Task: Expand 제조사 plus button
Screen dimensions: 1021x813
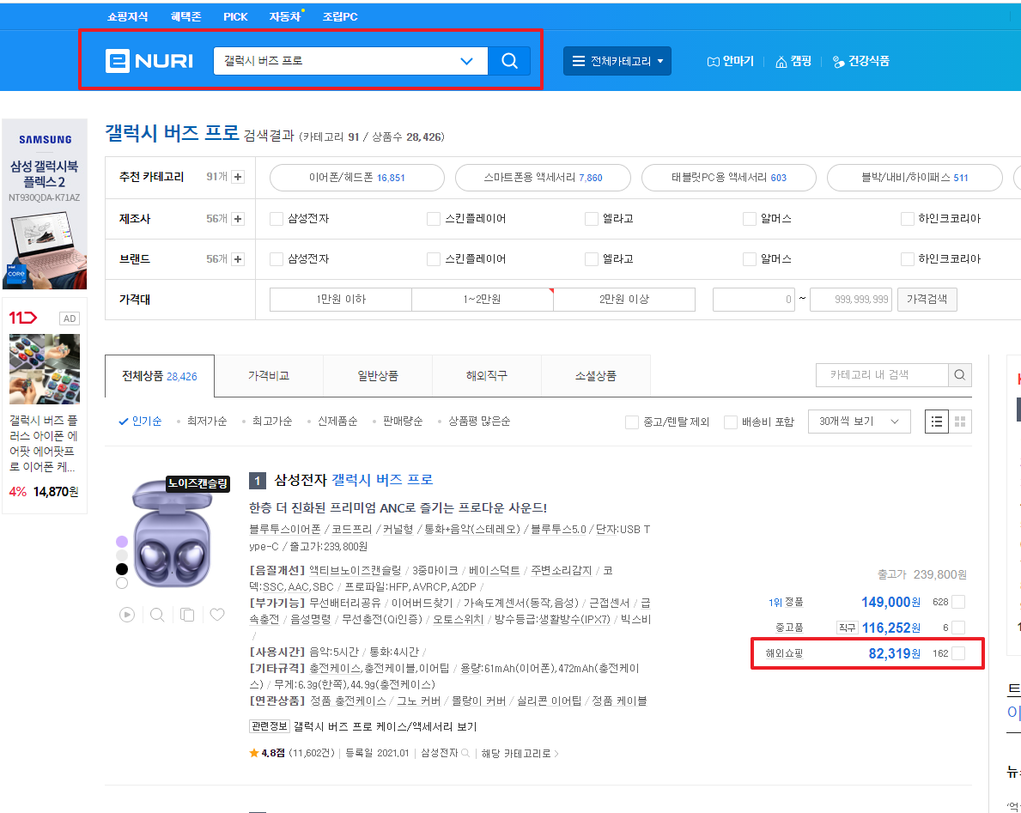Action: 239,219
